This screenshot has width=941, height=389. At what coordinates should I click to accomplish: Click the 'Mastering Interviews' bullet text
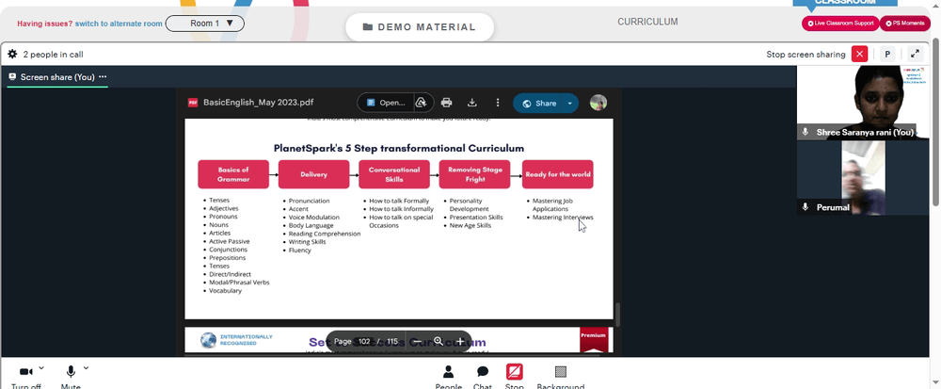pos(563,218)
